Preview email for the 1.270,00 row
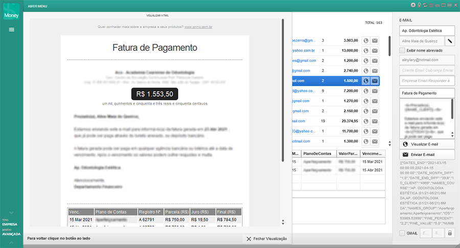This screenshot has height=248, width=460. [366, 101]
